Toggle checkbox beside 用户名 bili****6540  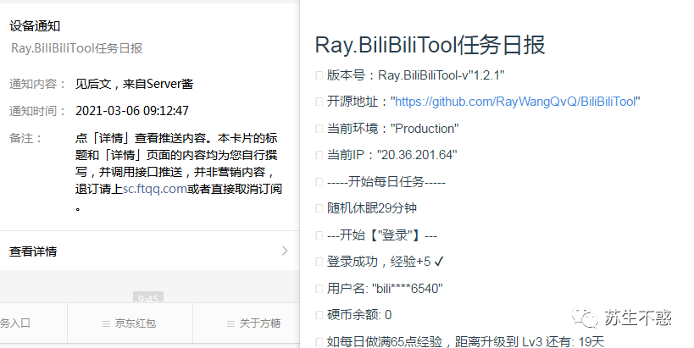(x=319, y=289)
